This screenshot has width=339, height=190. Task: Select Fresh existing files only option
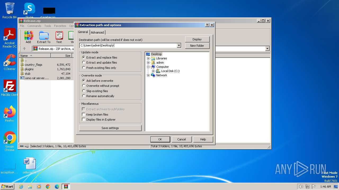[99, 68]
